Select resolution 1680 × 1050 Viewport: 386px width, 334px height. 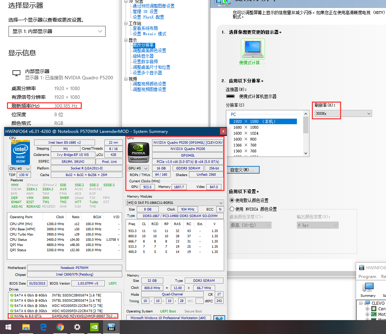pos(246,127)
